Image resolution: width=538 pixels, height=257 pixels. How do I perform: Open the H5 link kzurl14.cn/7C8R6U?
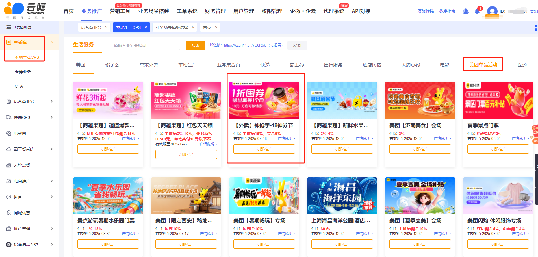pos(245,45)
